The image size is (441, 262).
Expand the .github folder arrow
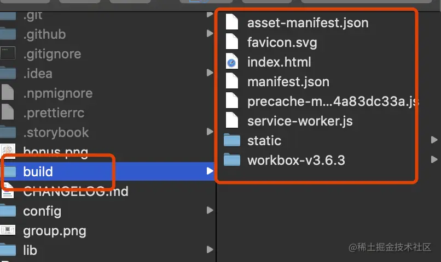click(210, 33)
